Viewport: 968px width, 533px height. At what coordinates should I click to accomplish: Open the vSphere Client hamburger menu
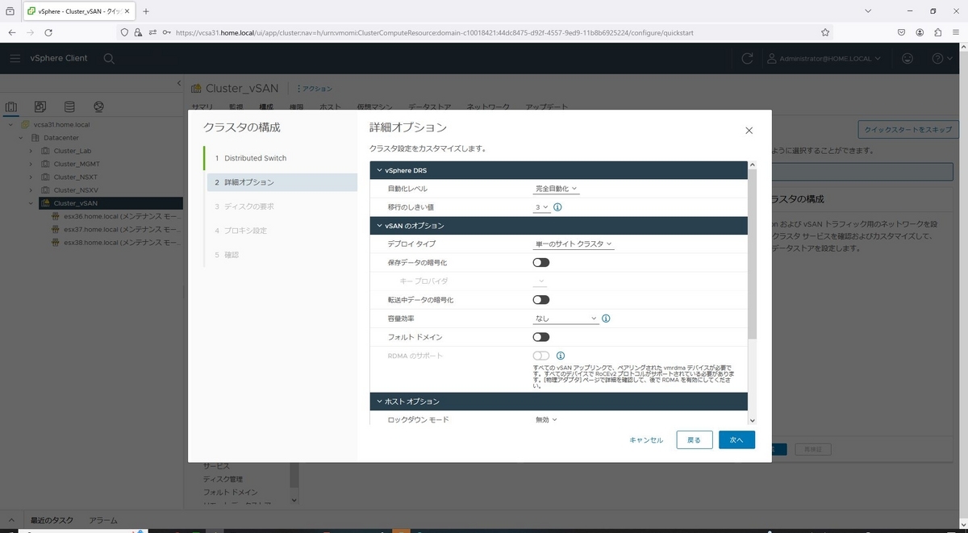pos(15,58)
